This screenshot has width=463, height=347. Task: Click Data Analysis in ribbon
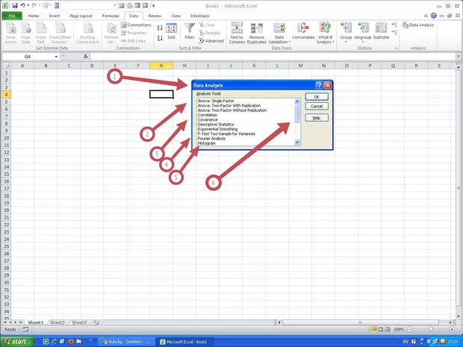[418, 25]
